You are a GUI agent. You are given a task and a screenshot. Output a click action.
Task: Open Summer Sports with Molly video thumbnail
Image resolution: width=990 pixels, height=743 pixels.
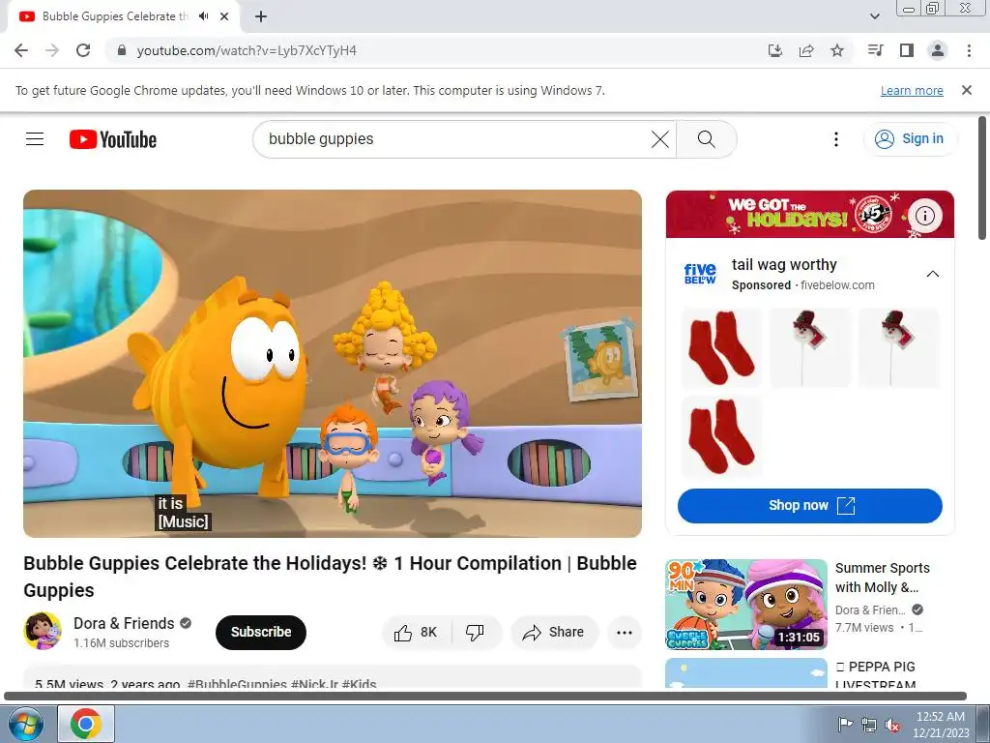[x=746, y=604]
